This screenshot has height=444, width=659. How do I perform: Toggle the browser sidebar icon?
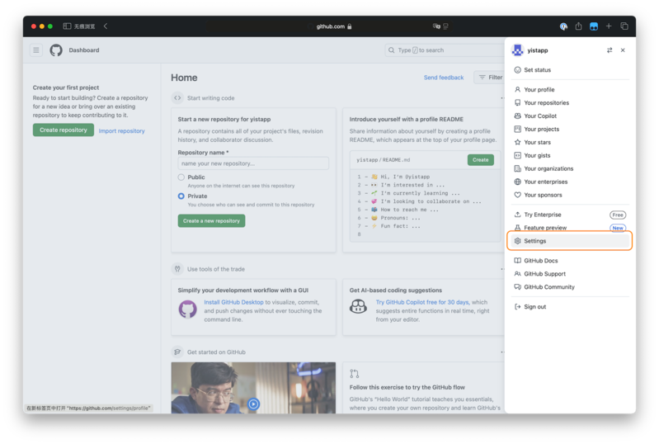67,26
